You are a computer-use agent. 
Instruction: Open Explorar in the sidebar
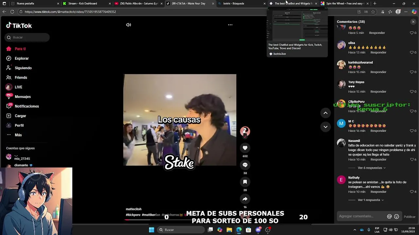tap(17, 58)
